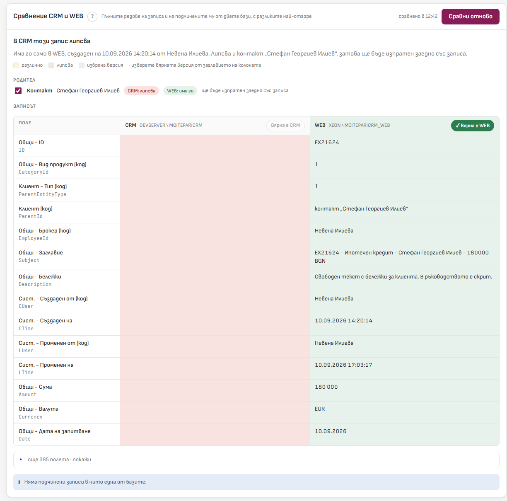This screenshot has height=501, width=507.
Task: Click the контакт „Стефан Георгиев Илиев“ value
Action: pyautogui.click(x=362, y=209)
